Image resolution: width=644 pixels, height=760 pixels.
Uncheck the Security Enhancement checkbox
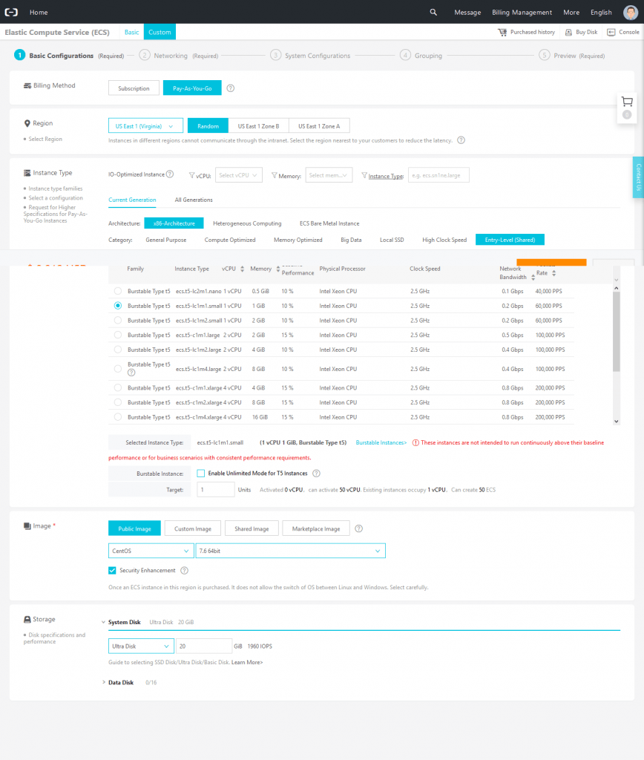pyautogui.click(x=111, y=570)
